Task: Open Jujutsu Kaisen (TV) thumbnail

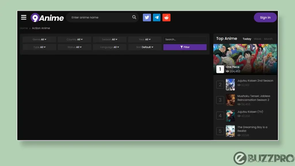Action: [x=230, y=116]
